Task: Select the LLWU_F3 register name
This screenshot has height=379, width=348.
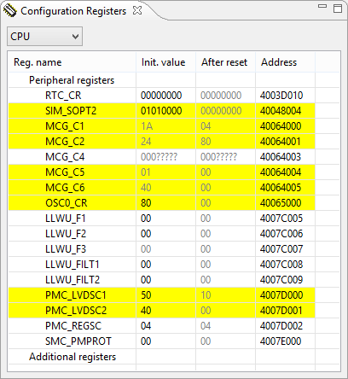Action: (x=66, y=249)
